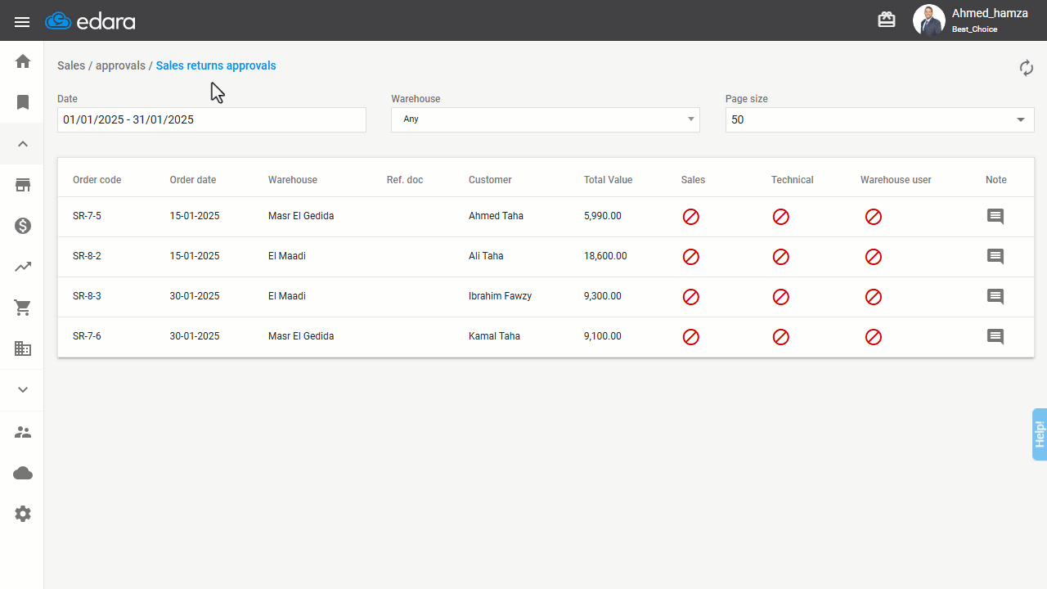The height and width of the screenshot is (589, 1047).
Task: Click the Date range input field
Action: coord(212,119)
